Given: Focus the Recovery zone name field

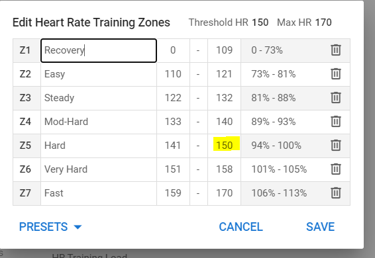Looking at the screenshot, I should click(x=99, y=51).
